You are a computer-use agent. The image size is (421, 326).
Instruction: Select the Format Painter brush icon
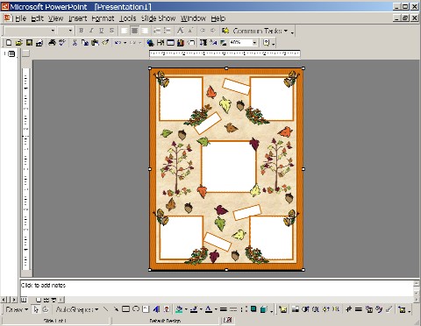[x=105, y=43]
